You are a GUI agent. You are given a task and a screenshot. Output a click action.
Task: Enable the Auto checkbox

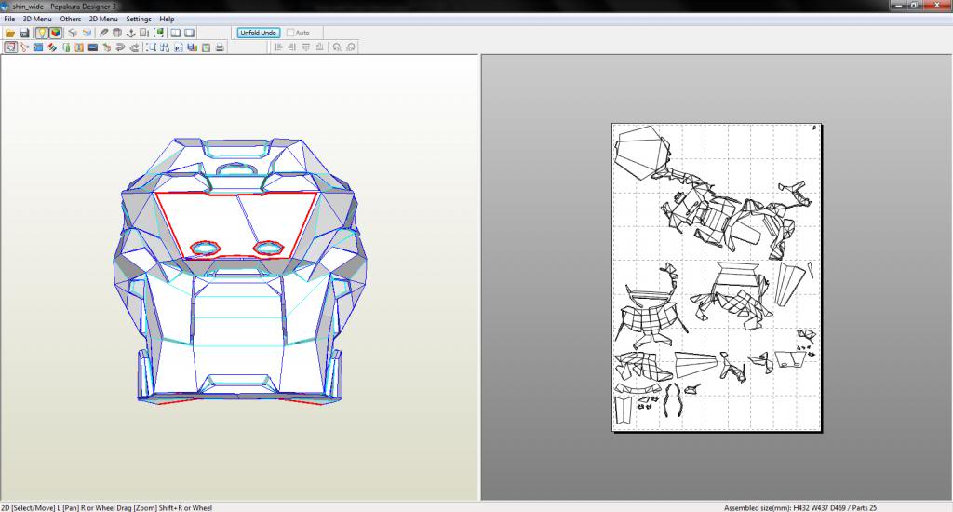291,33
